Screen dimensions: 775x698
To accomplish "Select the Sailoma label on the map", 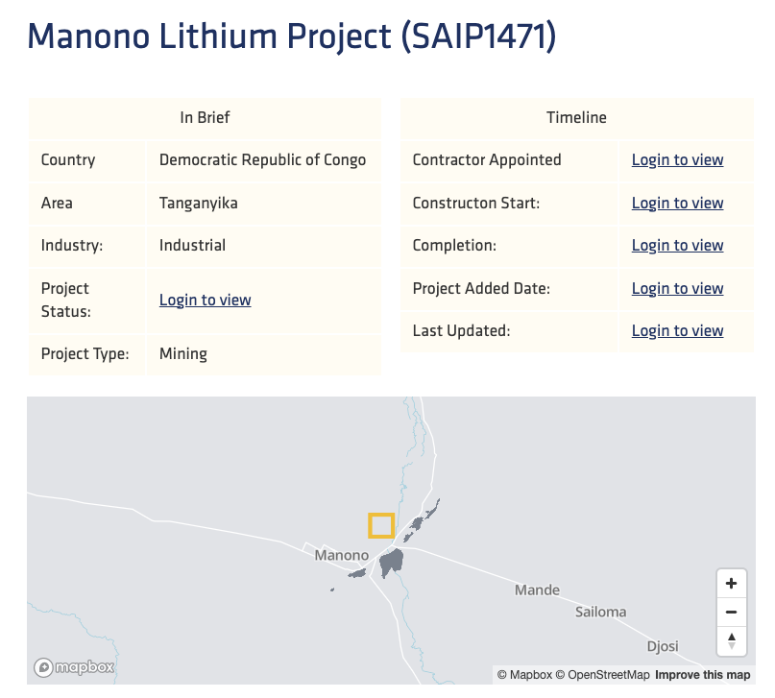I will pos(600,612).
